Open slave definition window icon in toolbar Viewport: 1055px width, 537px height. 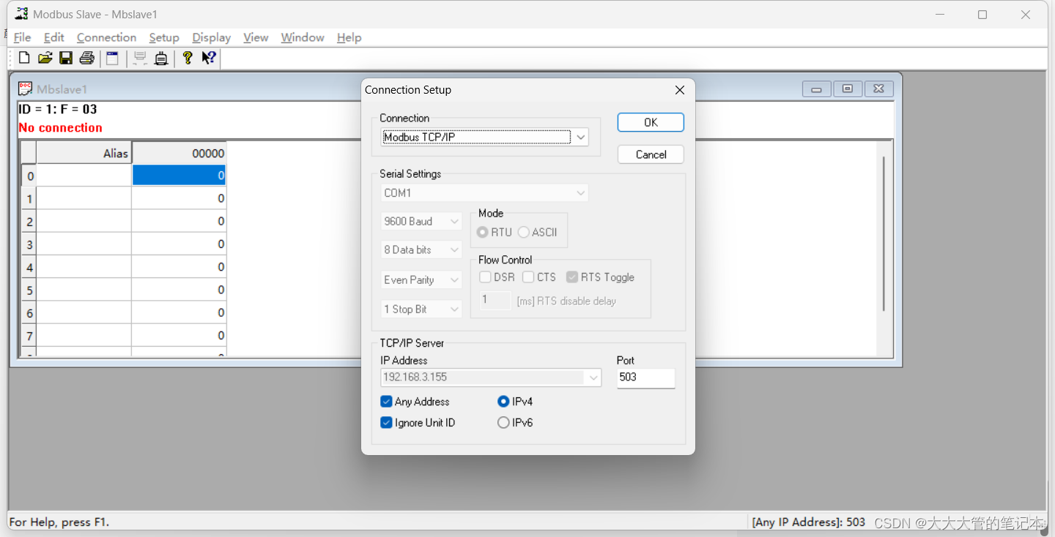112,59
